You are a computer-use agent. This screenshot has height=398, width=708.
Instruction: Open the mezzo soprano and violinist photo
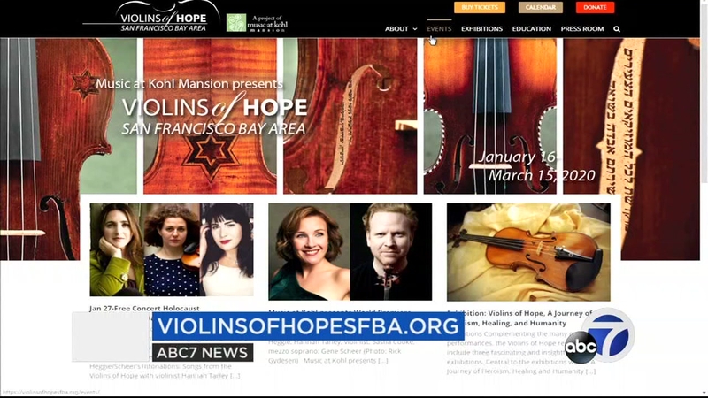(x=350, y=251)
